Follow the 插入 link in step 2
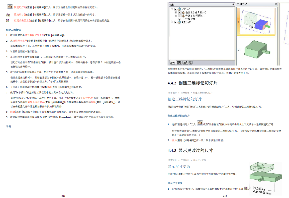 [x=174, y=140]
